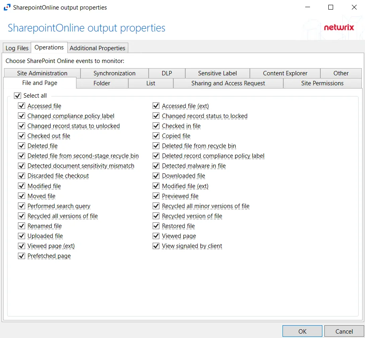Open the Other events tab

tap(341, 73)
